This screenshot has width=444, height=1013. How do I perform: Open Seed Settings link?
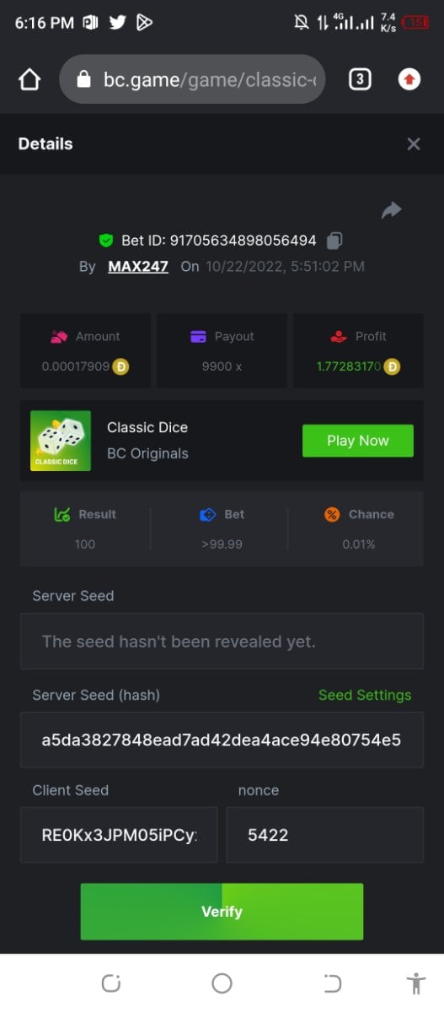[365, 695]
